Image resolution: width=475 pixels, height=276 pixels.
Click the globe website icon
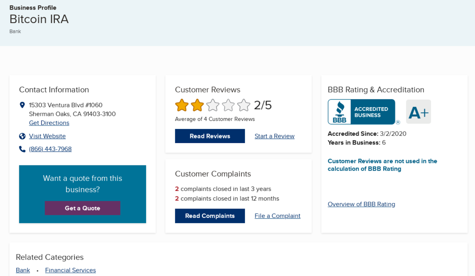(x=22, y=136)
